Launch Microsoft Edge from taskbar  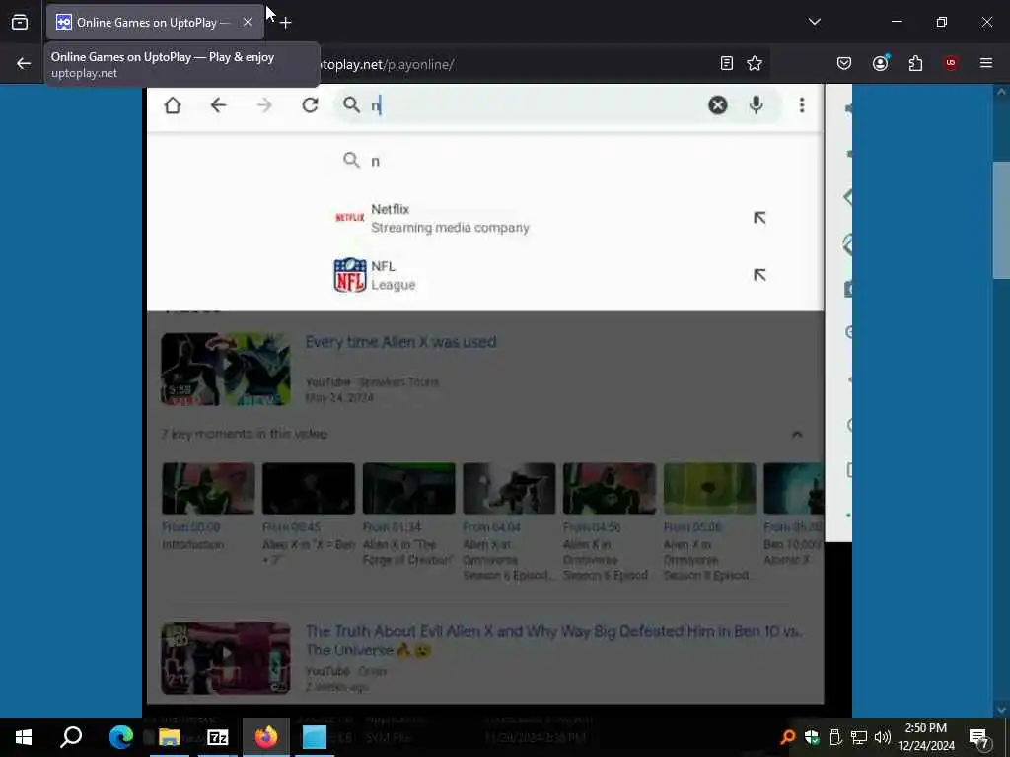pyautogui.click(x=120, y=737)
